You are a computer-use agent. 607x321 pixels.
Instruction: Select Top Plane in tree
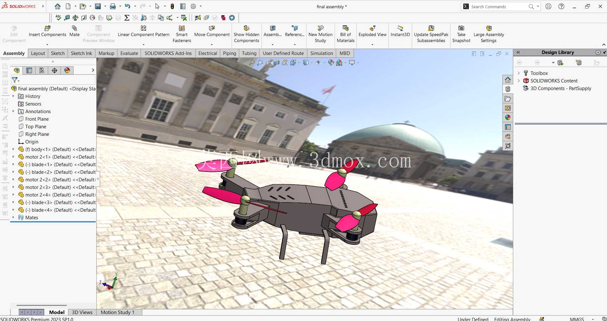(35, 127)
